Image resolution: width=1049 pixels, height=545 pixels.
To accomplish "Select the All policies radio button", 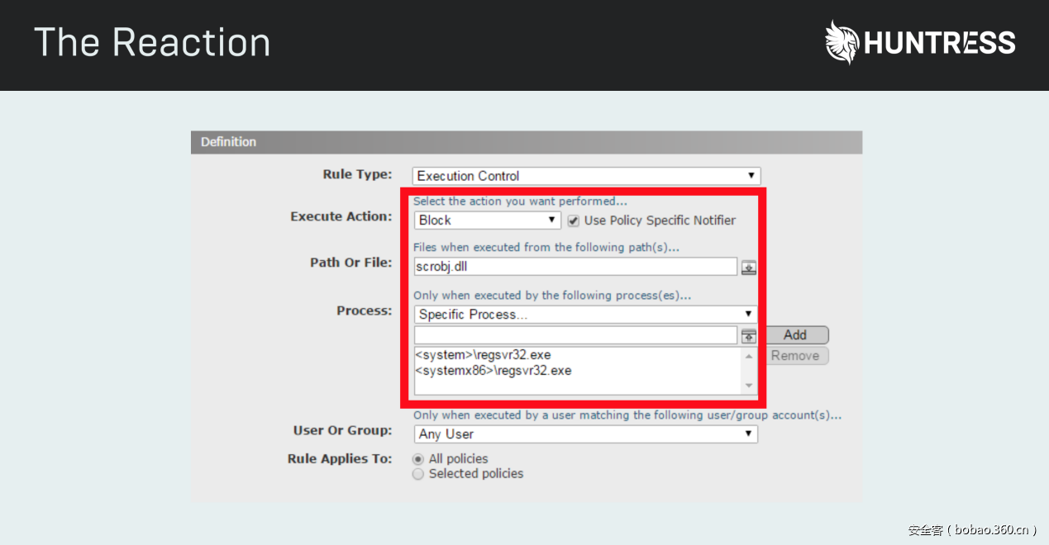I will (418, 459).
